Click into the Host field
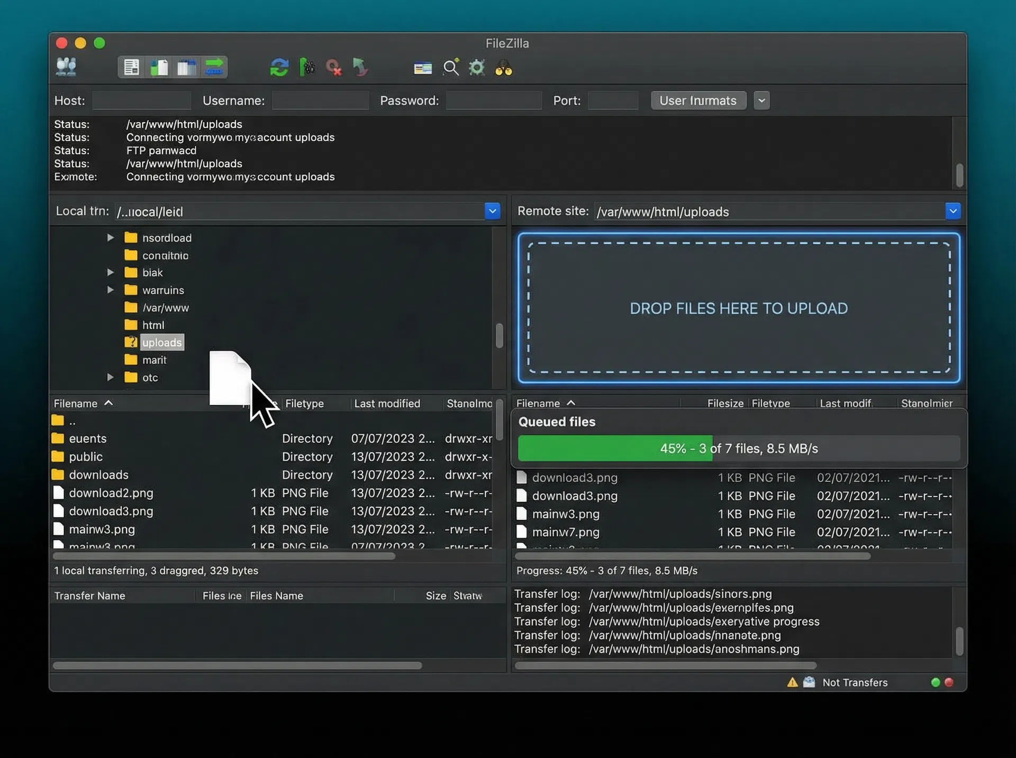1016x758 pixels. tap(141, 100)
